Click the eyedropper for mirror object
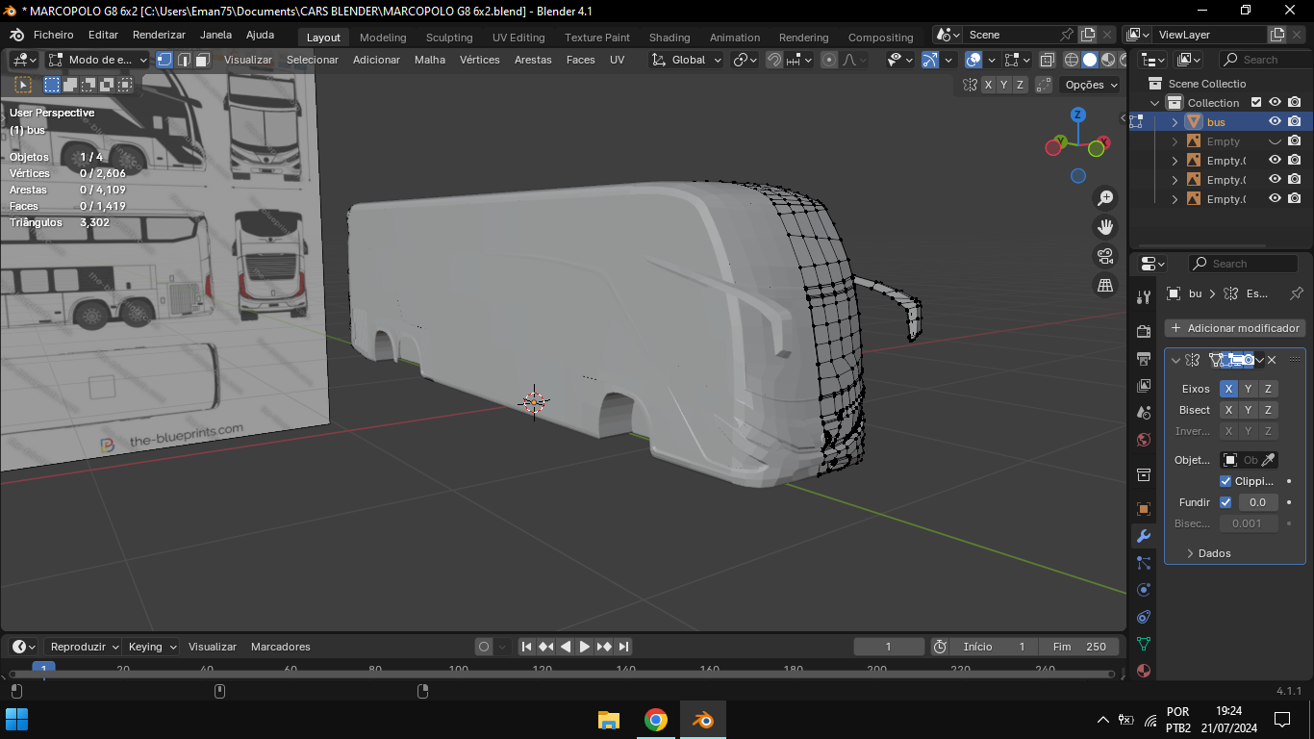This screenshot has height=739, width=1314. [1269, 460]
